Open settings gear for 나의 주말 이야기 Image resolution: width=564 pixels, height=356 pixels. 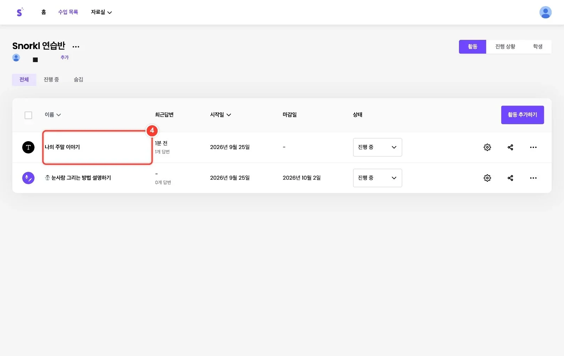click(x=487, y=147)
